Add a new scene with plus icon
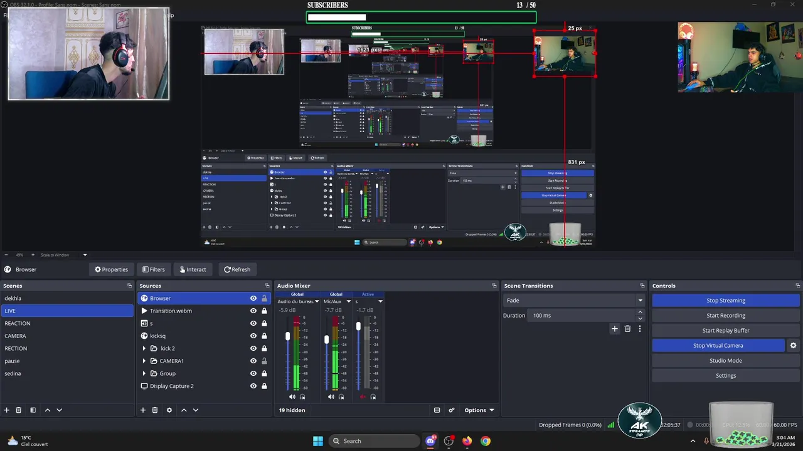The height and width of the screenshot is (451, 803). (x=7, y=410)
